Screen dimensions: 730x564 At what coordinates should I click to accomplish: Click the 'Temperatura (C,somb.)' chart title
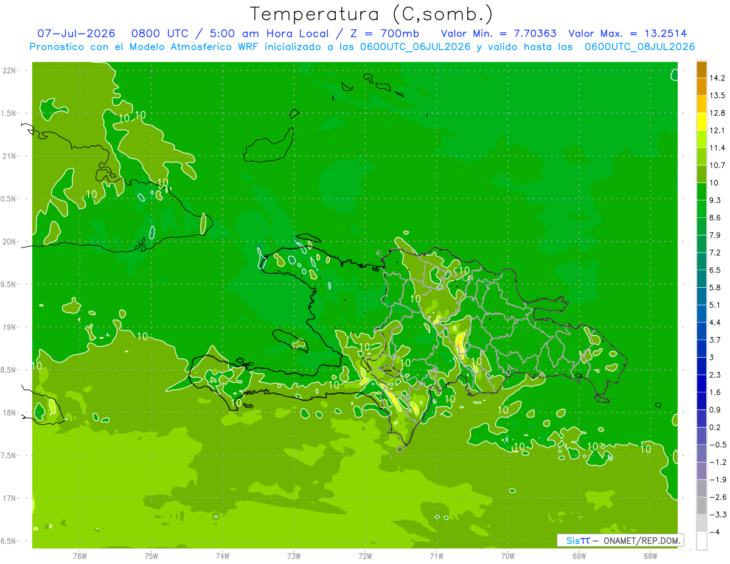click(x=372, y=14)
